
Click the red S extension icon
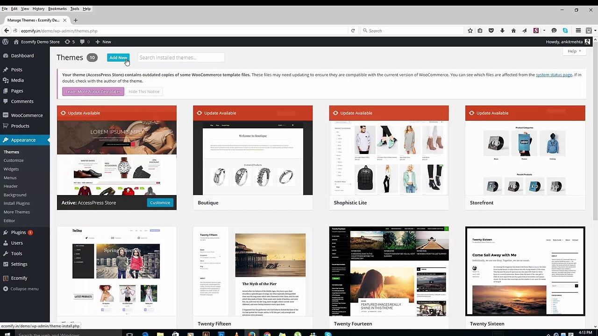click(x=536, y=31)
